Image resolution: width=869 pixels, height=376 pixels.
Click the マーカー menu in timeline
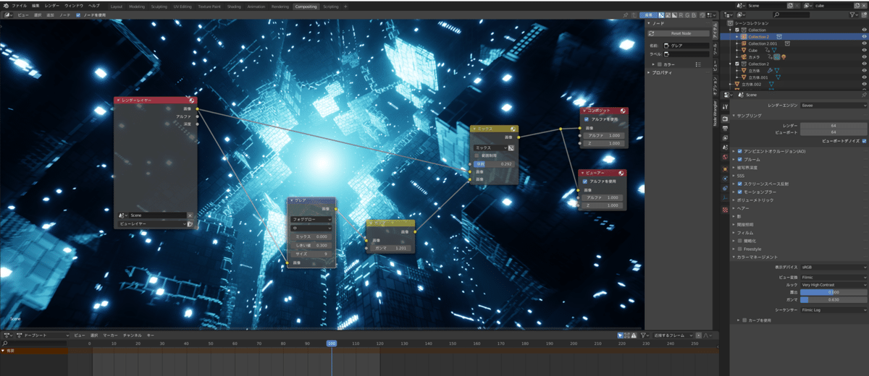[110, 336]
